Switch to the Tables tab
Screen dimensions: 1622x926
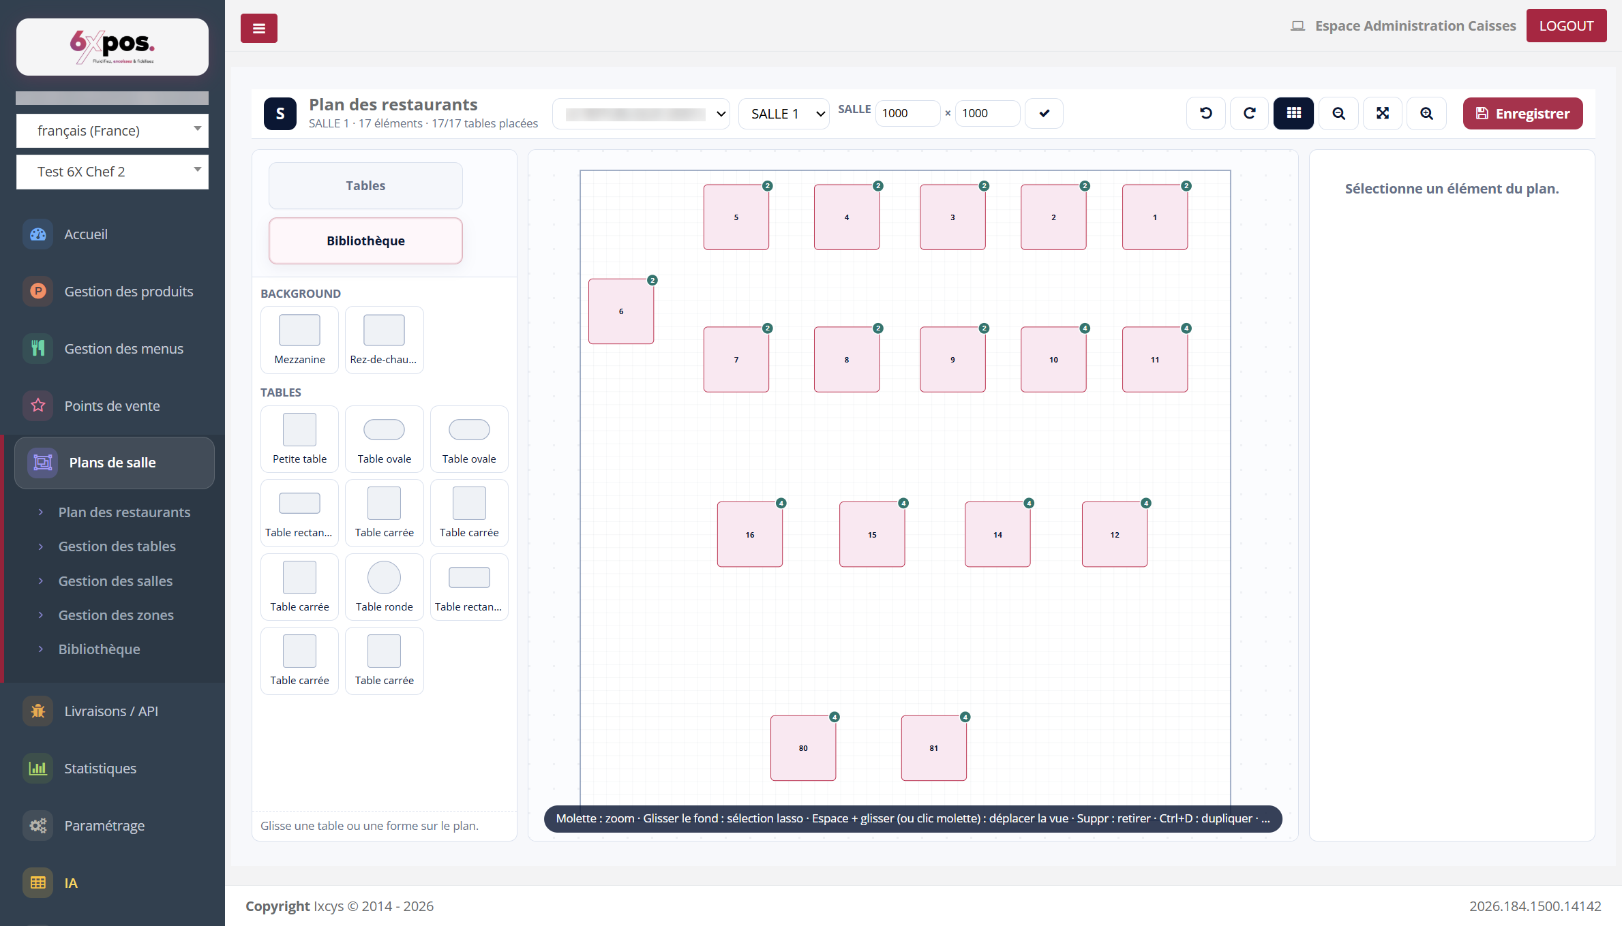(x=365, y=185)
